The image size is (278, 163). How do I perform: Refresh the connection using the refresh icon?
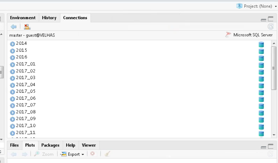point(270,27)
